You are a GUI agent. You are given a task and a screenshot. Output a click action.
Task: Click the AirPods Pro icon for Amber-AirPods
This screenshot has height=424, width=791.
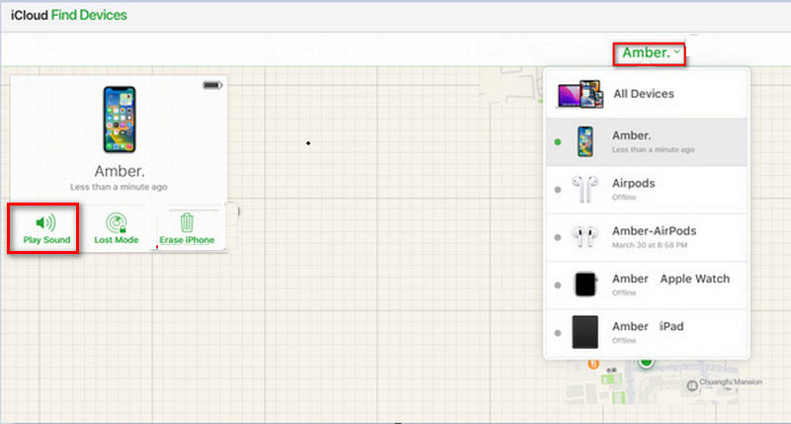click(585, 237)
